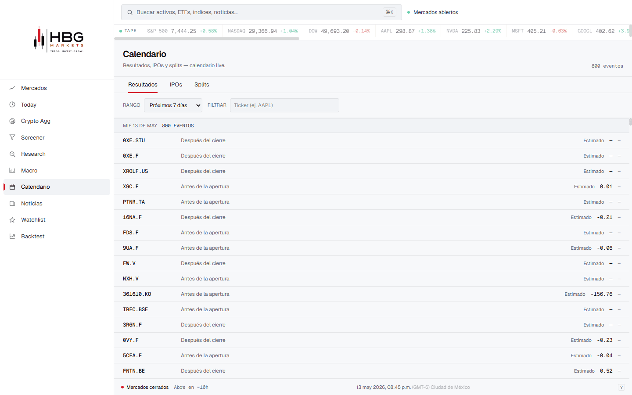Viewport: 632px width, 395px height.
Task: Click the IRFC.BSE ticker
Action: [136, 309]
